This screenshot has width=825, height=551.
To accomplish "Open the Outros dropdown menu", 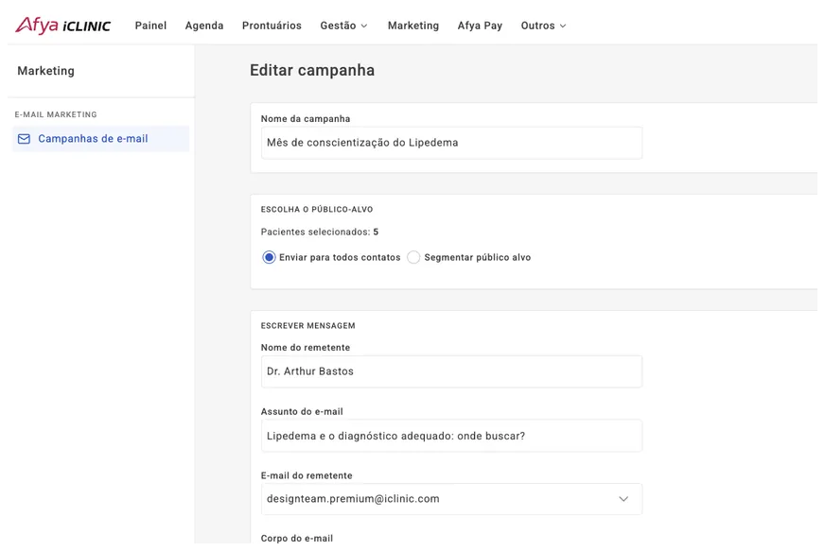I will [543, 26].
